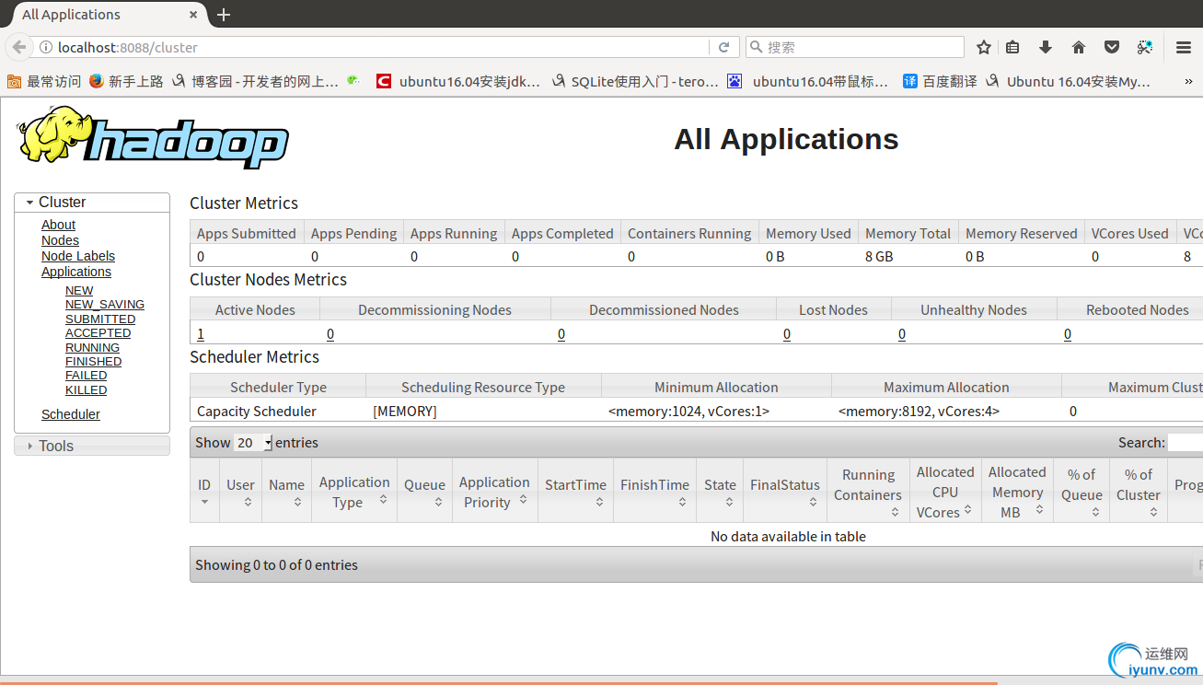Screen dimensions: 1203x685
Task: Click the browser back arrow button
Action: 18,47
